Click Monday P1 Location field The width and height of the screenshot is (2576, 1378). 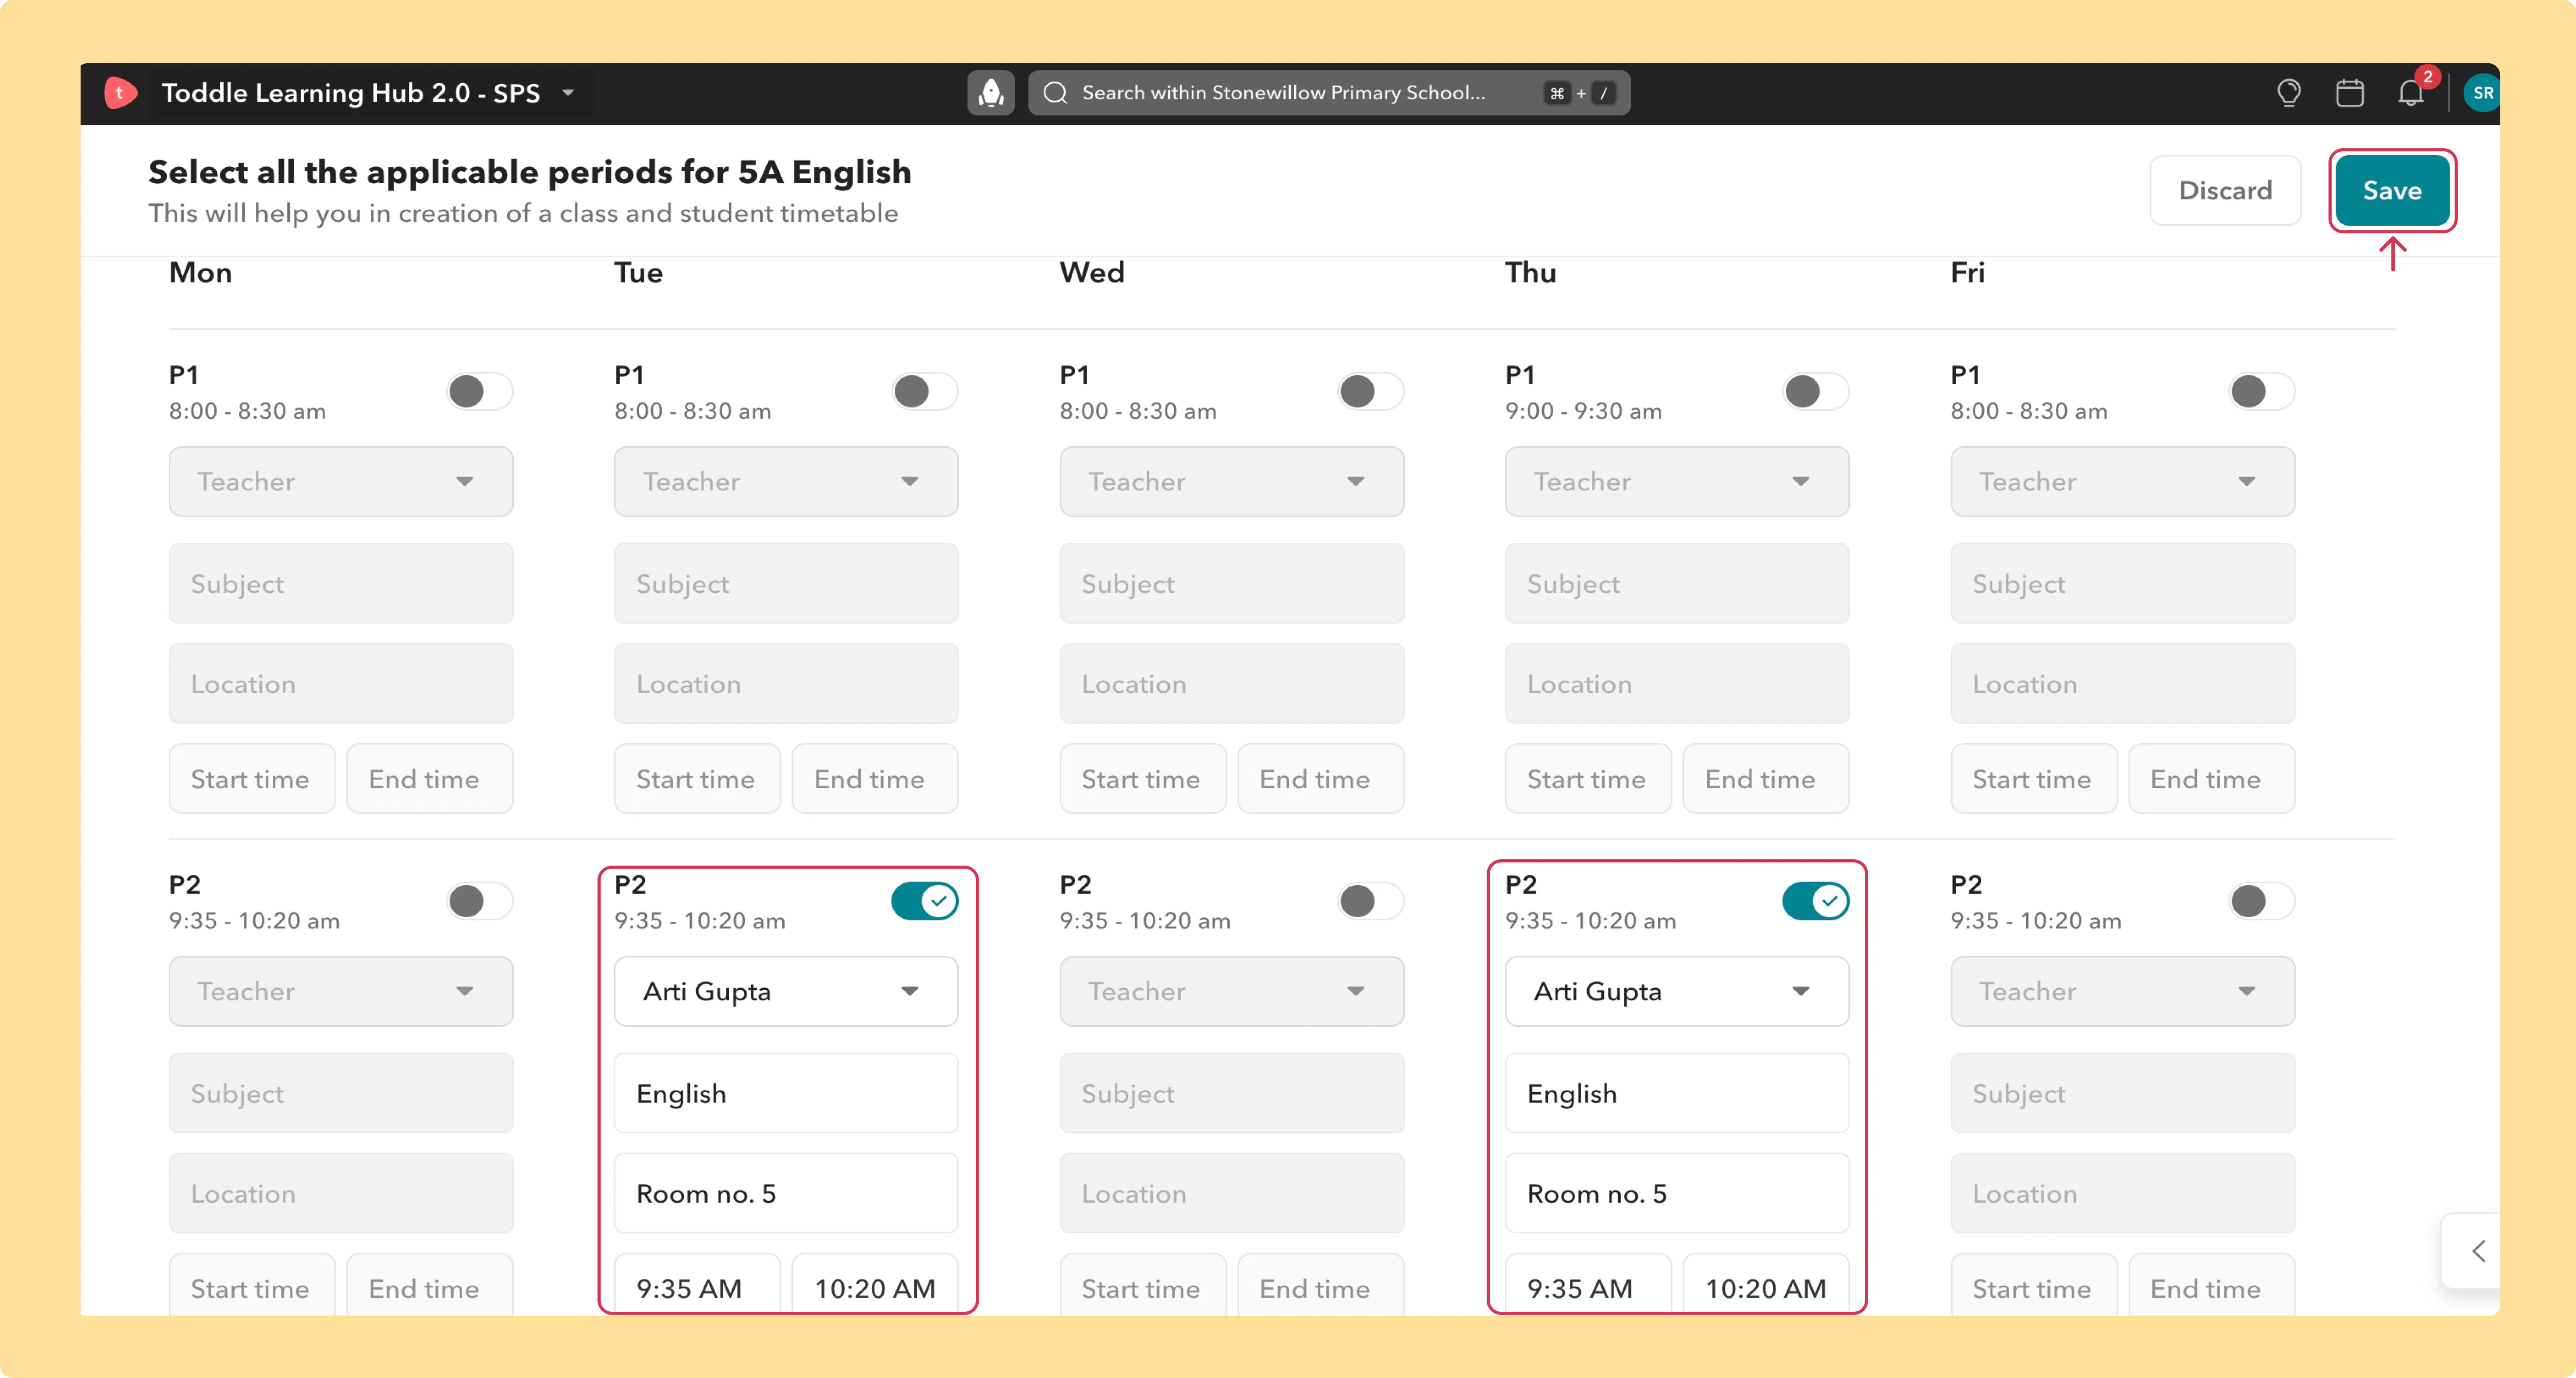coord(341,683)
